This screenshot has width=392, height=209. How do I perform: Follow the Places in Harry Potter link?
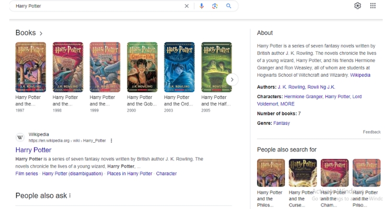click(x=129, y=173)
